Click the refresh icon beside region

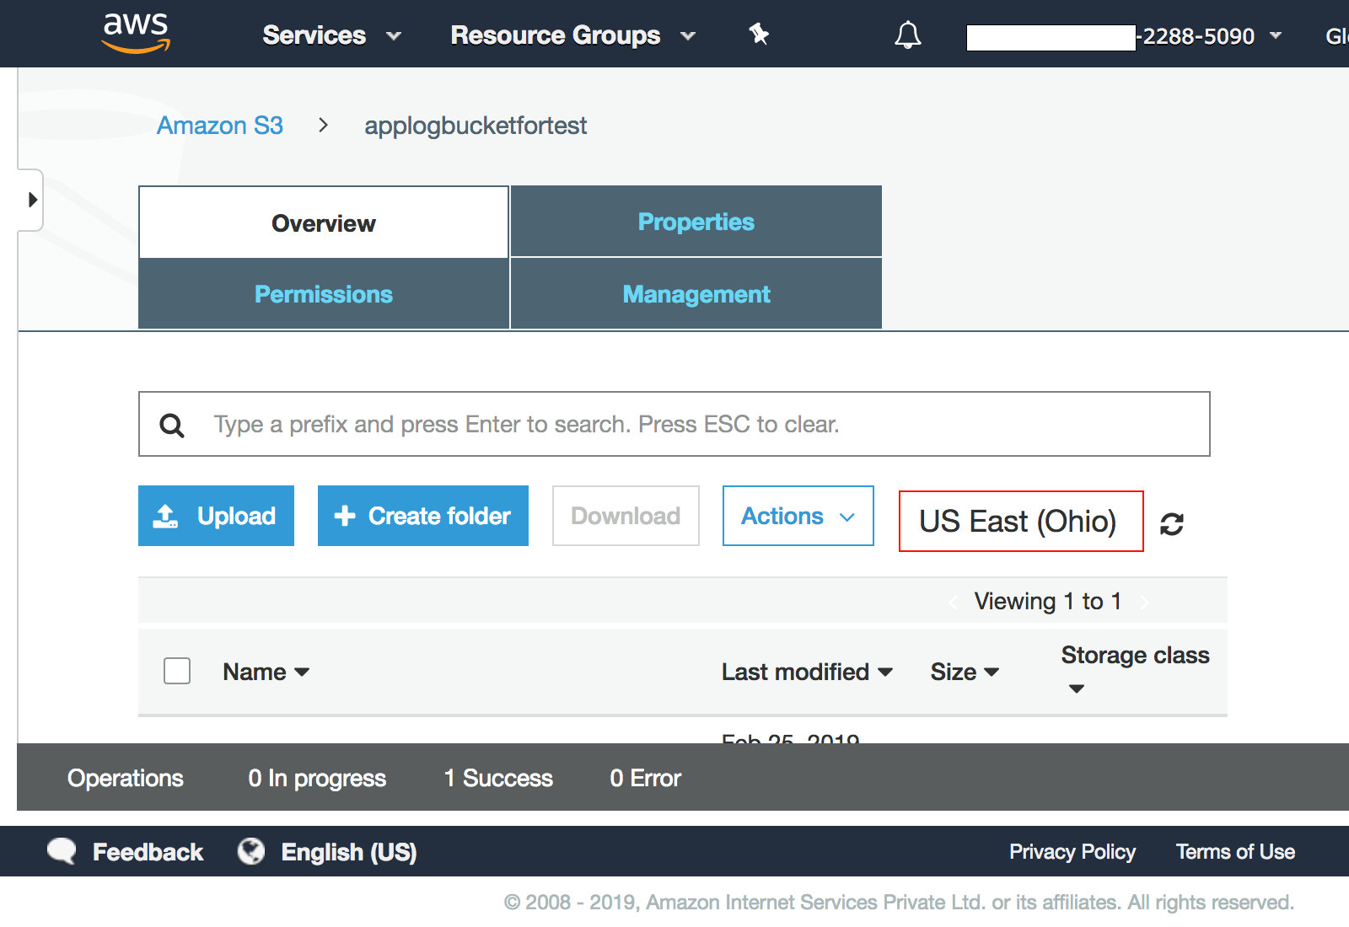click(x=1171, y=524)
